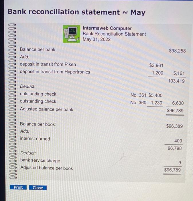Click the green computer logo icon
Screen dimensions: 193x201
click(72, 34)
